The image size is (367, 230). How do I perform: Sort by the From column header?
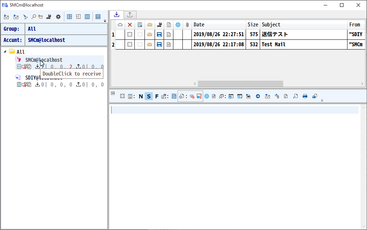tap(356, 25)
